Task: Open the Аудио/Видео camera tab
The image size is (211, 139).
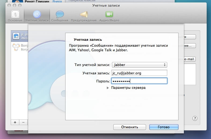Action: point(109,16)
